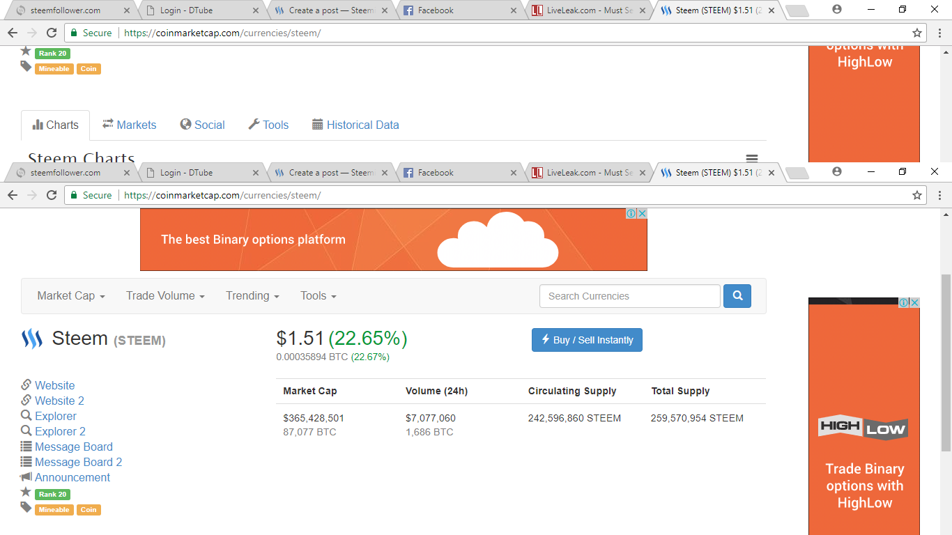Visit the Explorer 2 link

60,431
